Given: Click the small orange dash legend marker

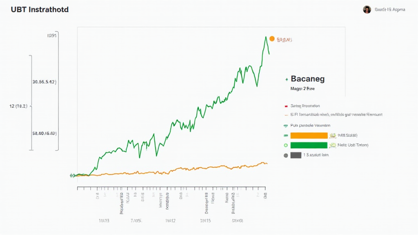Looking at the screenshot, I should 286,115.
